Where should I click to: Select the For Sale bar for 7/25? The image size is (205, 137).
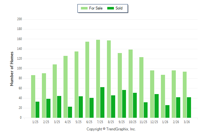(98, 79)
